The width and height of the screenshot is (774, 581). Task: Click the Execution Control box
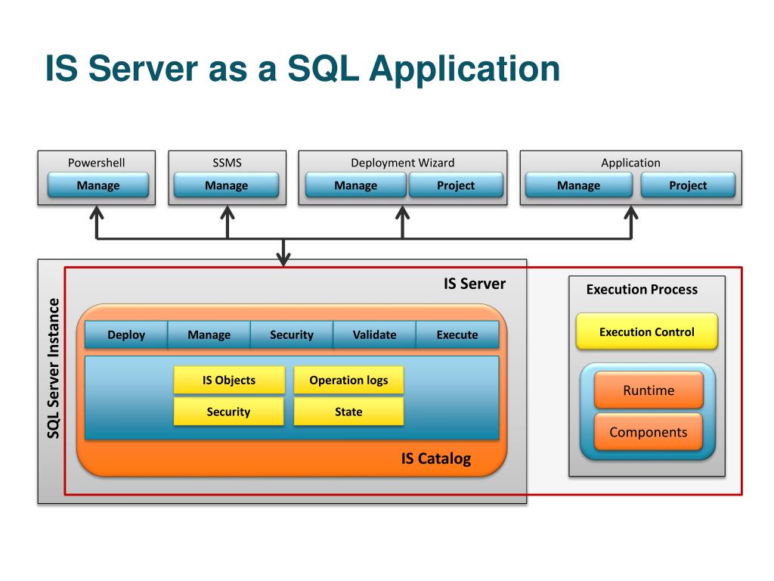point(647,331)
